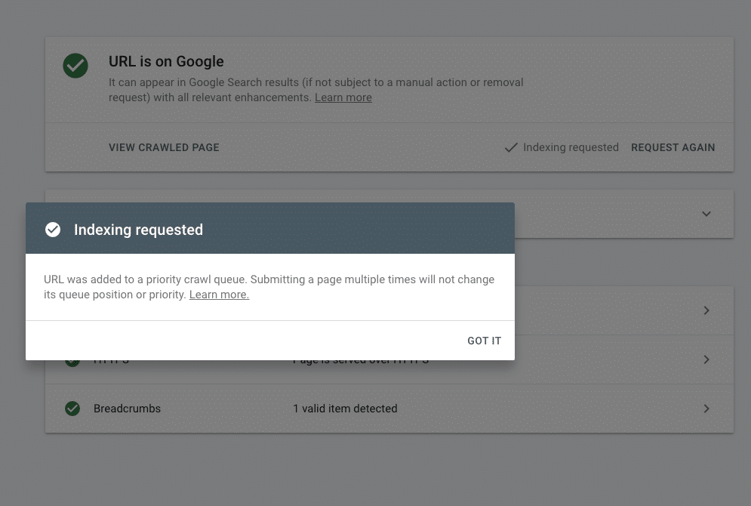
Task: Click the green checkmark beside URL is on Google
Action: tap(75, 66)
